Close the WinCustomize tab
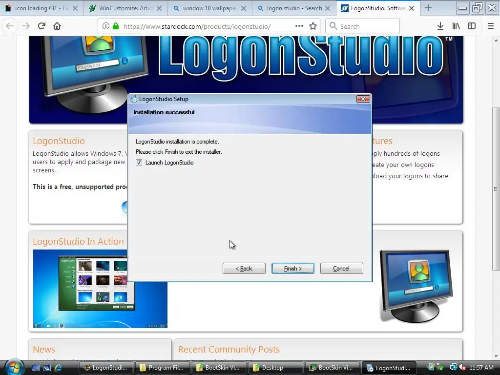500x375 pixels. tap(160, 8)
